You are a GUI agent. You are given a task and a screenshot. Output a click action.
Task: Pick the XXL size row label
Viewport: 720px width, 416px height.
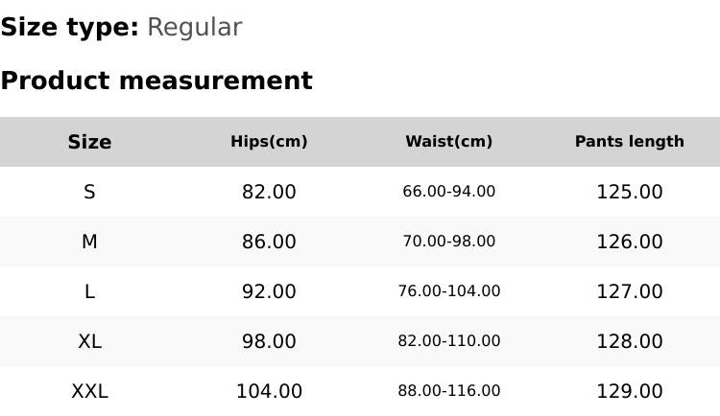tap(89, 391)
